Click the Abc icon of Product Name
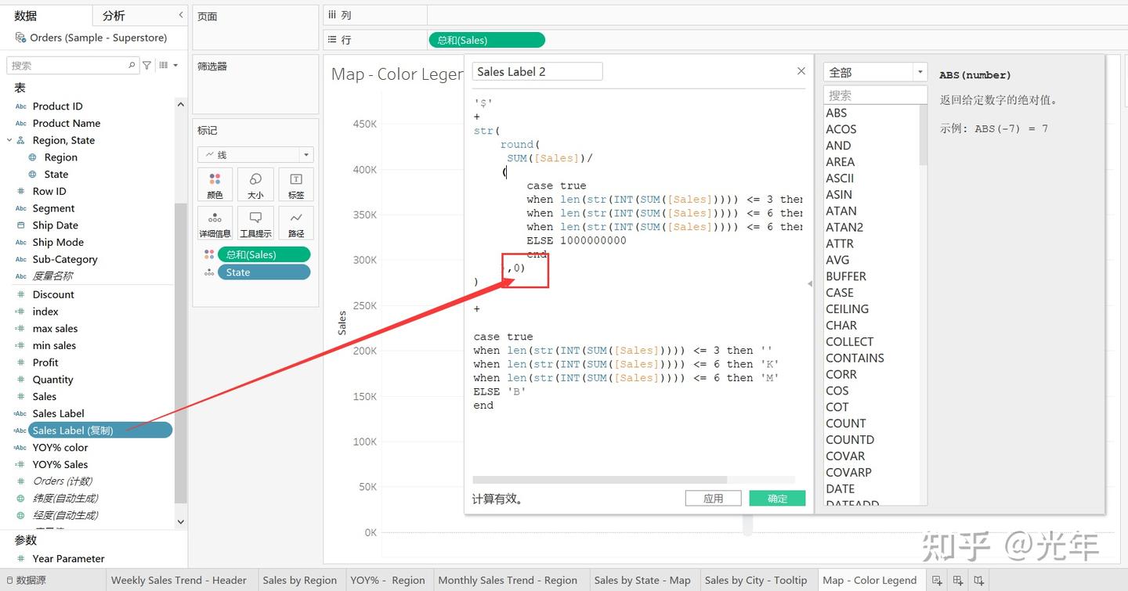Image resolution: width=1128 pixels, height=591 pixels. (x=21, y=124)
